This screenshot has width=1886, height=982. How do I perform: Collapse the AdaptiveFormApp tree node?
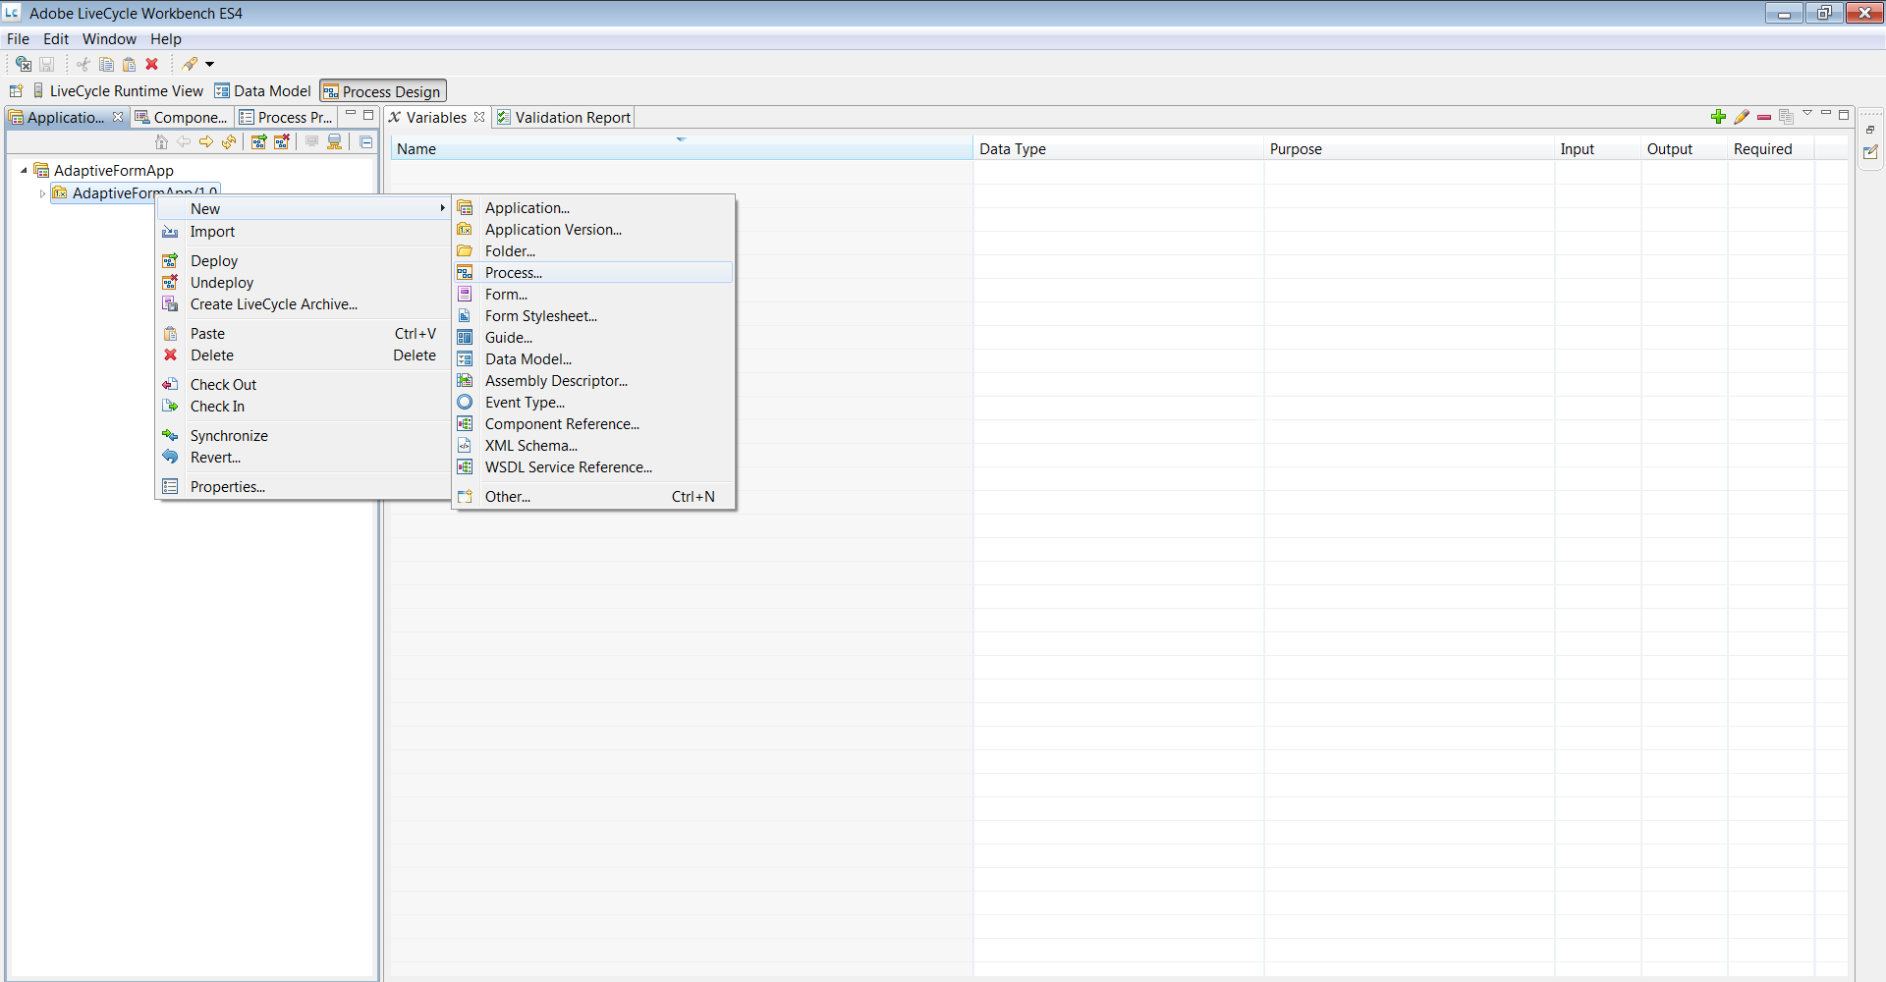25,171
